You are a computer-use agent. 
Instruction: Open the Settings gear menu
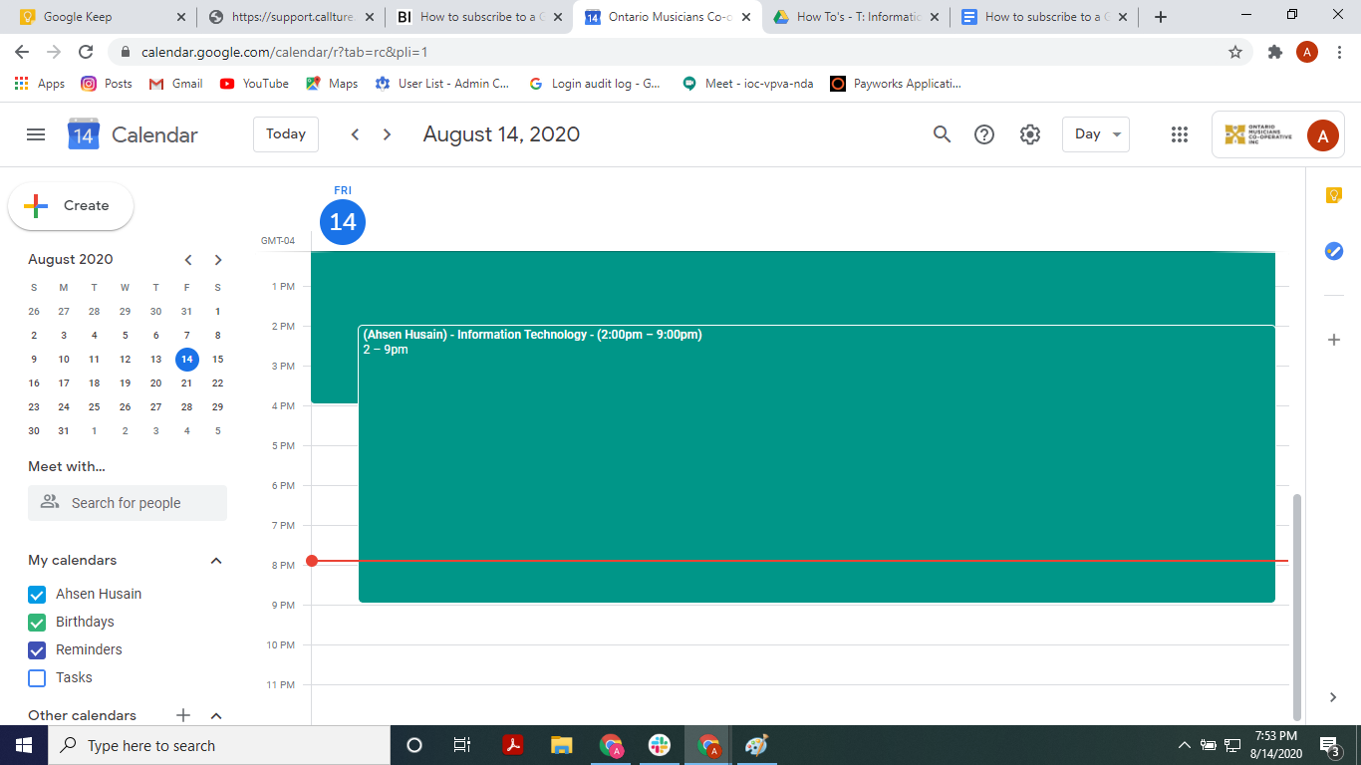click(x=1030, y=134)
